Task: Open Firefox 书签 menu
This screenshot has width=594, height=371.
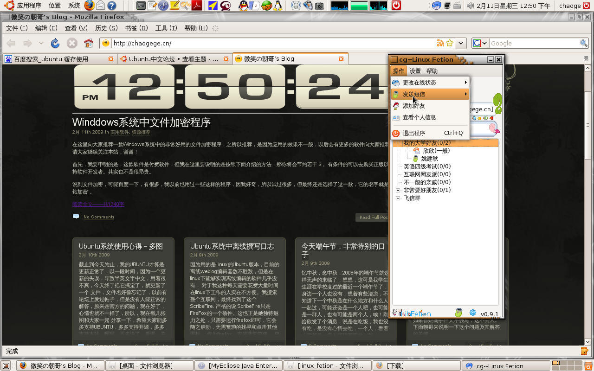Action: [136, 28]
